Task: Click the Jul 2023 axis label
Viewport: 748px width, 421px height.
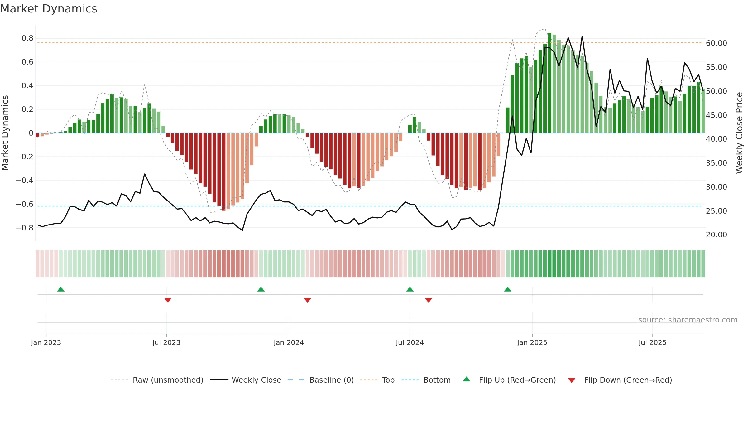Action: click(x=166, y=342)
